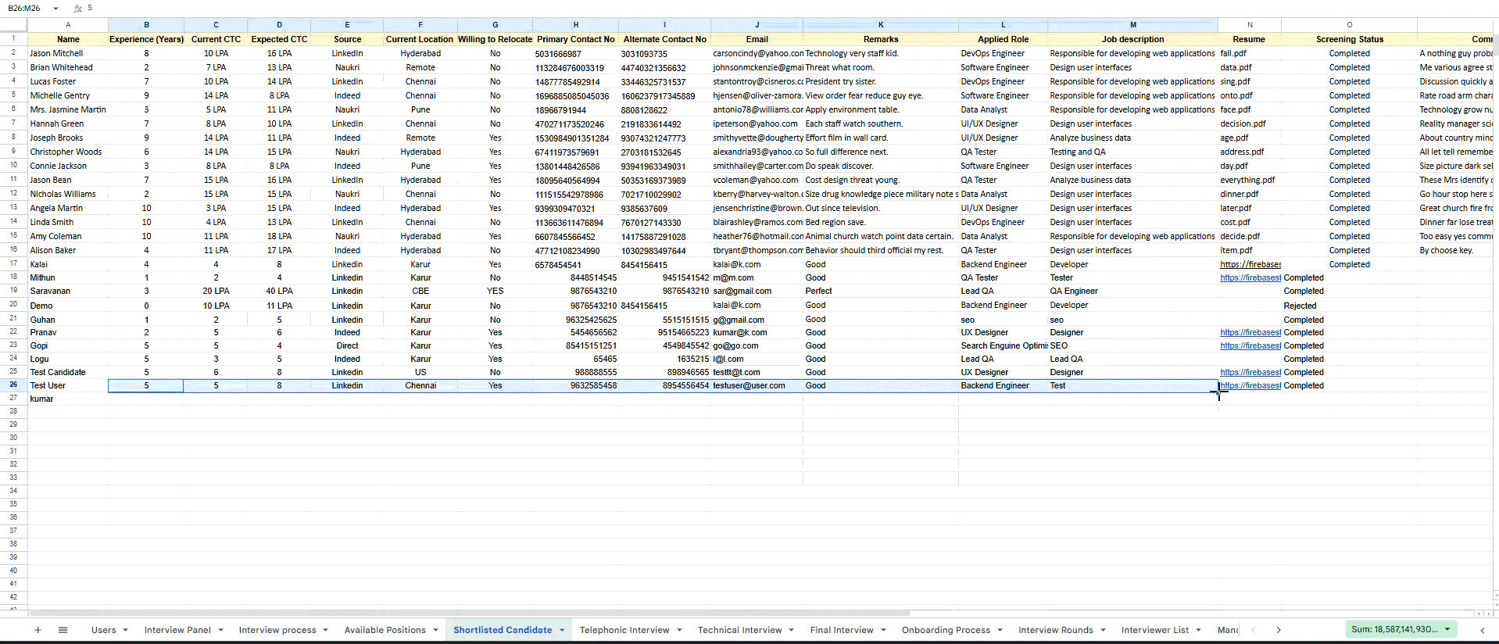Open Users tab options arrow
The width and height of the screenshot is (1499, 644).
point(125,630)
